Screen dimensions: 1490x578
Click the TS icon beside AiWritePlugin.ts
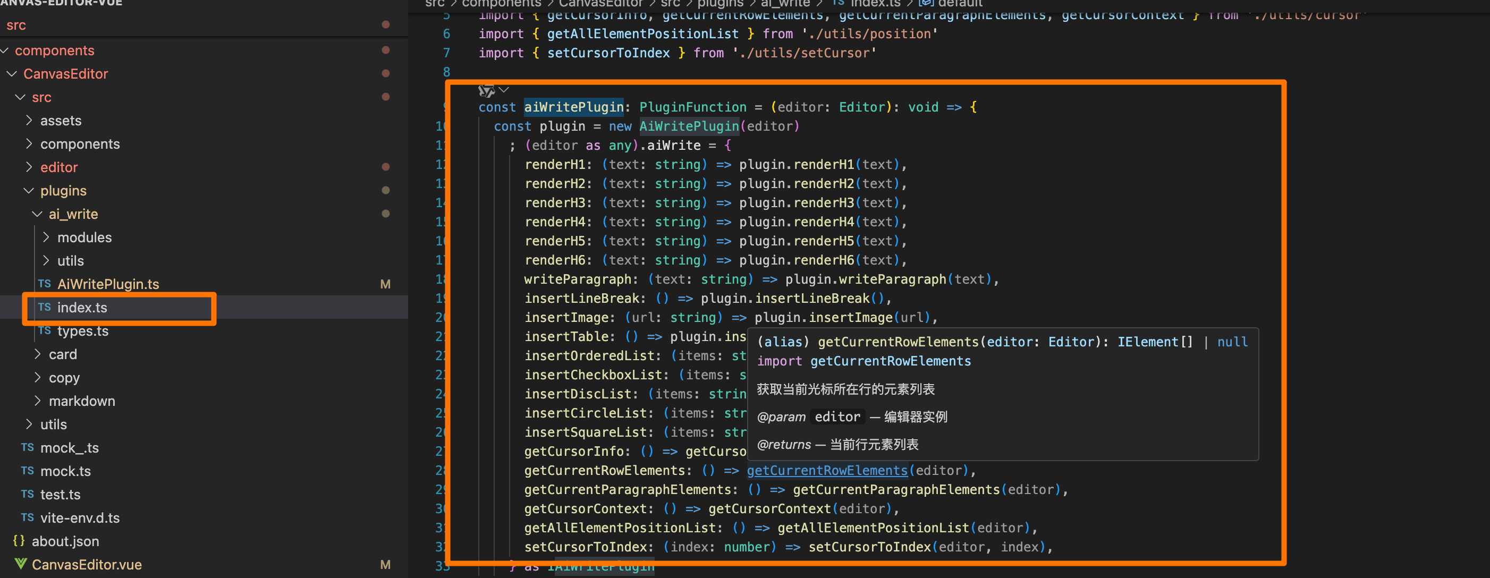45,284
